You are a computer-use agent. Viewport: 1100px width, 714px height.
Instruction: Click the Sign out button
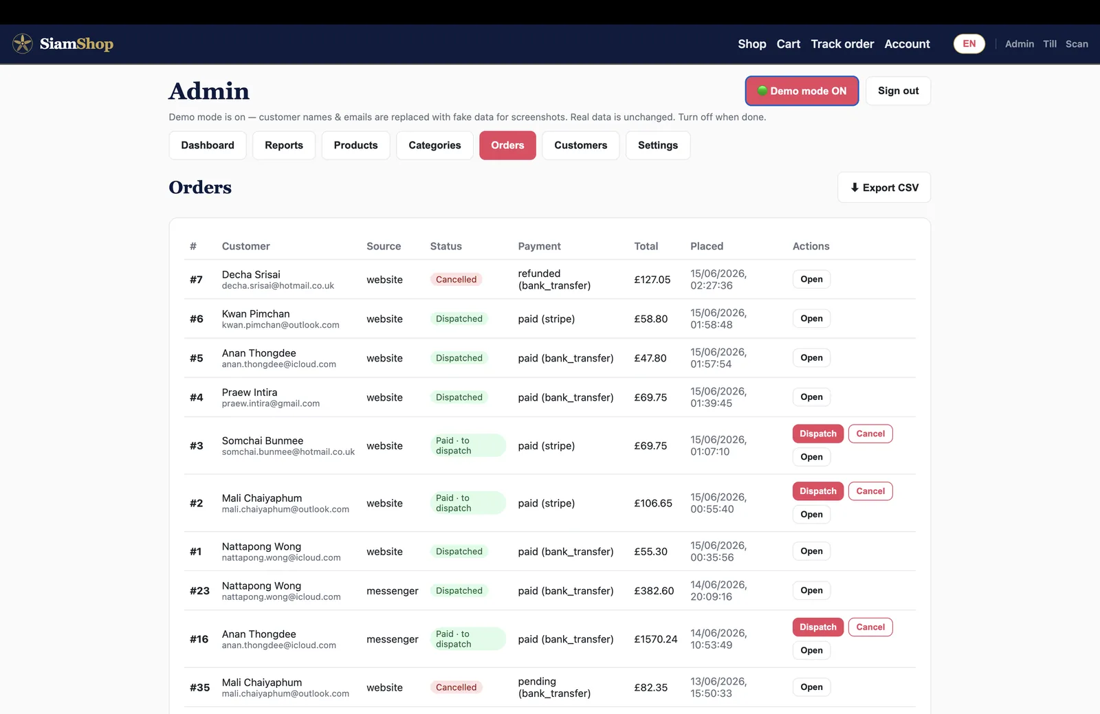898,91
